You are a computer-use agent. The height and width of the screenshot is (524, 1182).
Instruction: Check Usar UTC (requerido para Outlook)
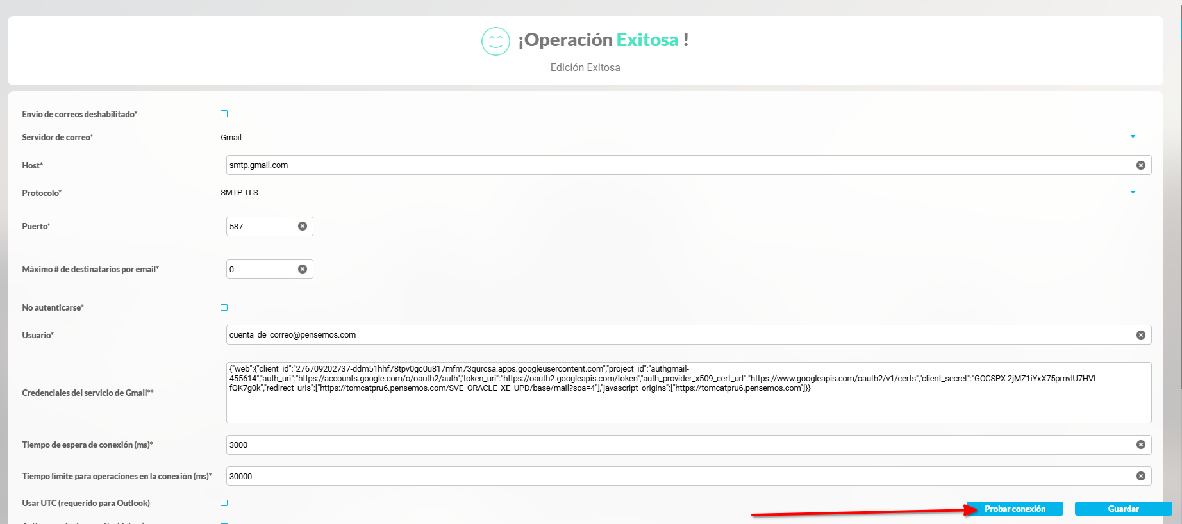point(224,503)
